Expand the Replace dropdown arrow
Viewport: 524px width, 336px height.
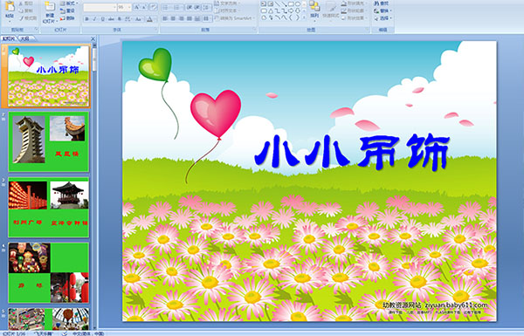tap(391, 10)
